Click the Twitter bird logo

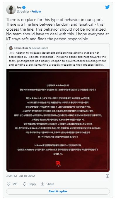click(x=107, y=7)
